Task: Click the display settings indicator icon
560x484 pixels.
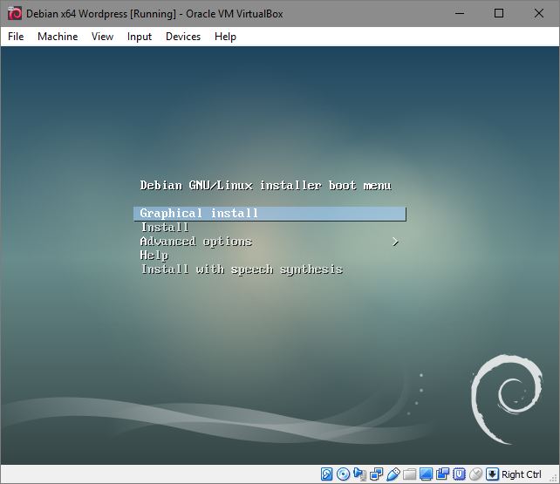Action: (x=426, y=474)
